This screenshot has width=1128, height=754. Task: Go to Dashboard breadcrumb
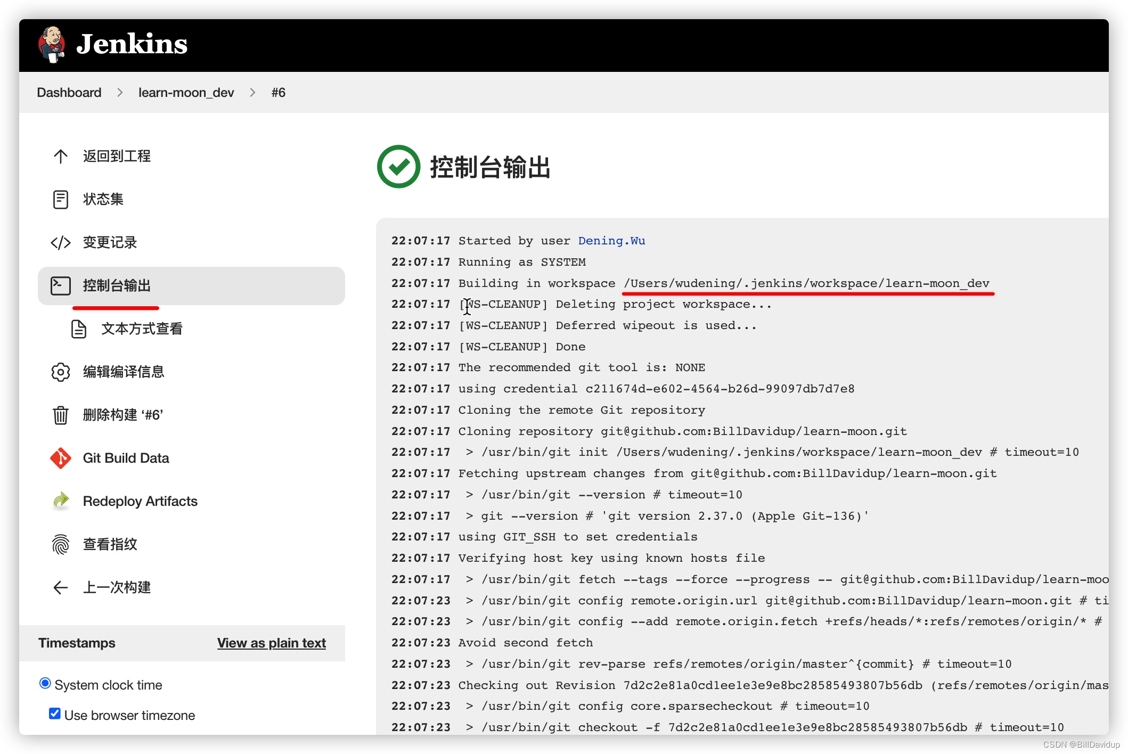click(69, 93)
